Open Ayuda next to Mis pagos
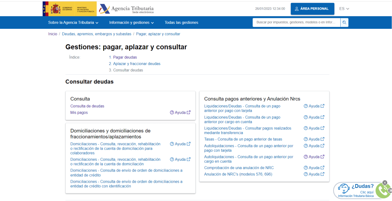 pyautogui.click(x=180, y=112)
